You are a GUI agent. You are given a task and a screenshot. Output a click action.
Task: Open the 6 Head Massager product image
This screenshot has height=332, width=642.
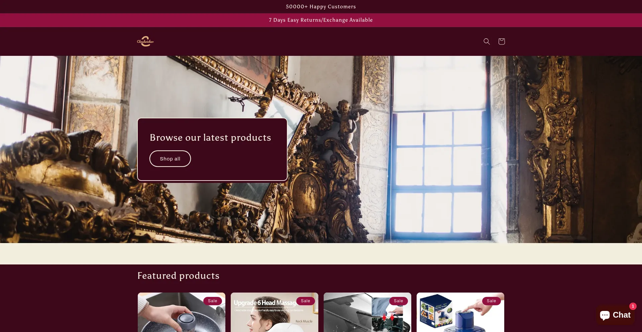[275, 313]
